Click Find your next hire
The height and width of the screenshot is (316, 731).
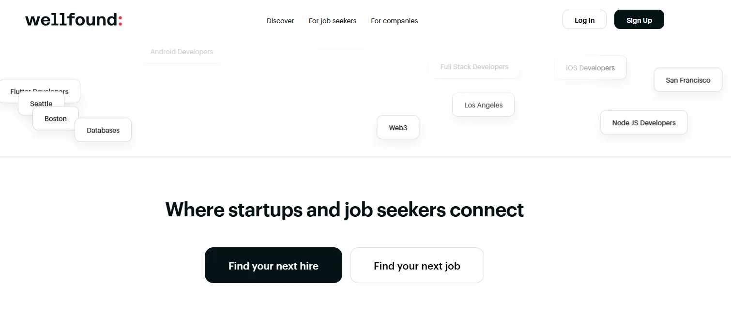[273, 265]
